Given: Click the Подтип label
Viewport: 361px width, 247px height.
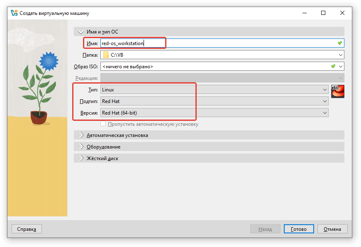Looking at the screenshot, I should coord(89,101).
